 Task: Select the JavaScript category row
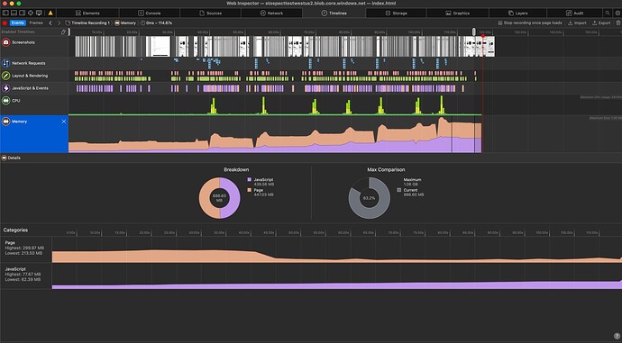click(x=311, y=275)
